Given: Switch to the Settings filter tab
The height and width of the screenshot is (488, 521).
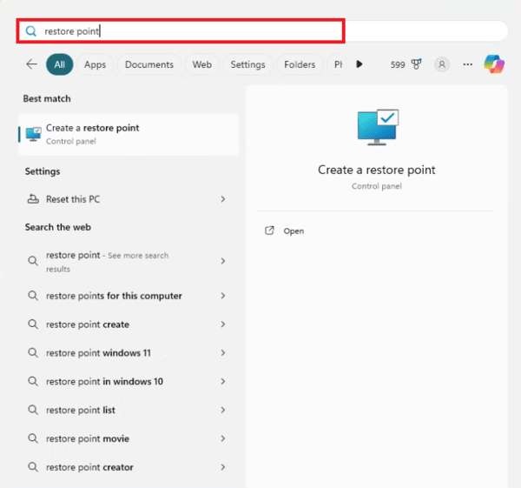Looking at the screenshot, I should pyautogui.click(x=247, y=64).
